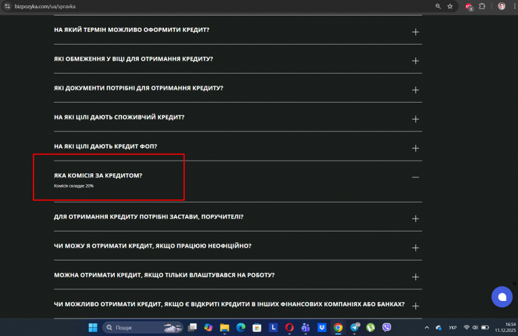Open the clock showing 16:54 11.12.2025
The width and height of the screenshot is (518, 336).
505,327
